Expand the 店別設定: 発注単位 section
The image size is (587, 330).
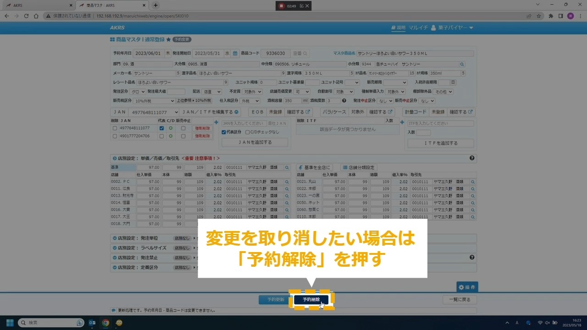[x=114, y=238]
